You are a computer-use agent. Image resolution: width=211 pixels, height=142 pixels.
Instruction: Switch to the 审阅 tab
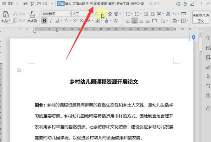pyautogui.click(x=97, y=4)
